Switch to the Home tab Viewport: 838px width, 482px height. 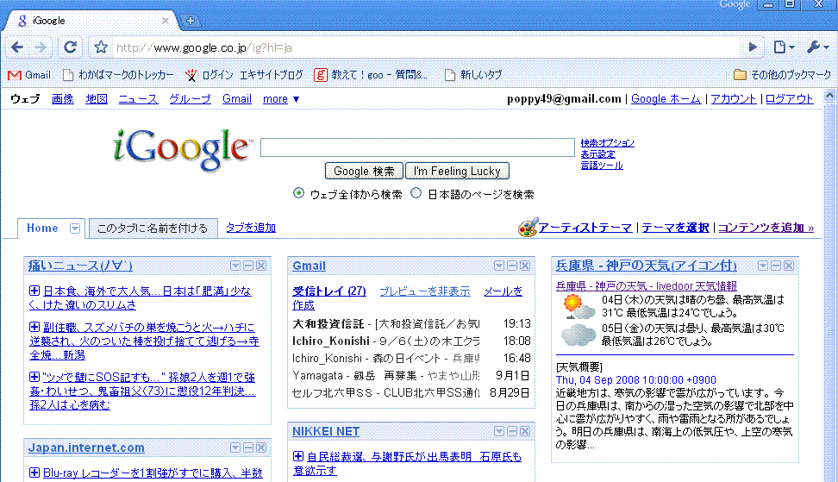(42, 228)
